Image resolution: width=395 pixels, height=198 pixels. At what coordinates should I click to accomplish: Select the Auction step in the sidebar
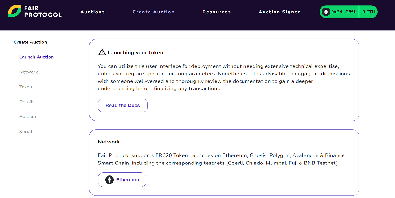pyautogui.click(x=27, y=116)
